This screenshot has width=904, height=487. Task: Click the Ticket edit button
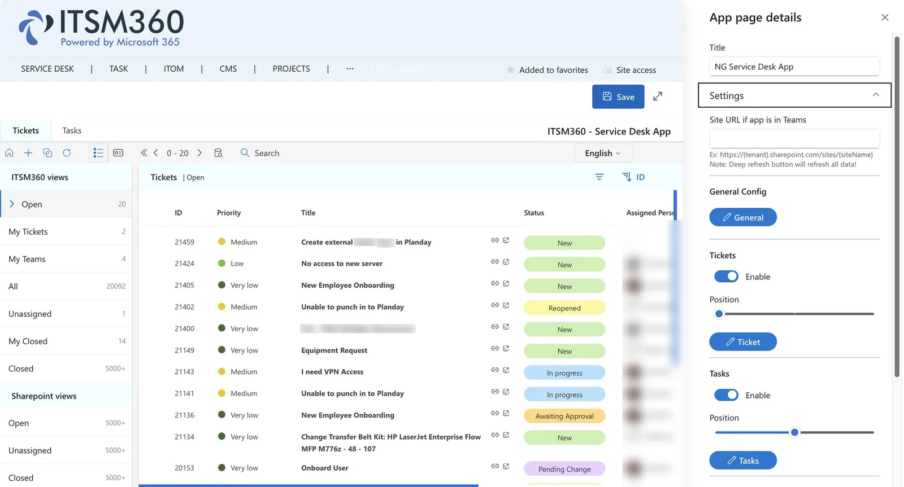point(743,342)
